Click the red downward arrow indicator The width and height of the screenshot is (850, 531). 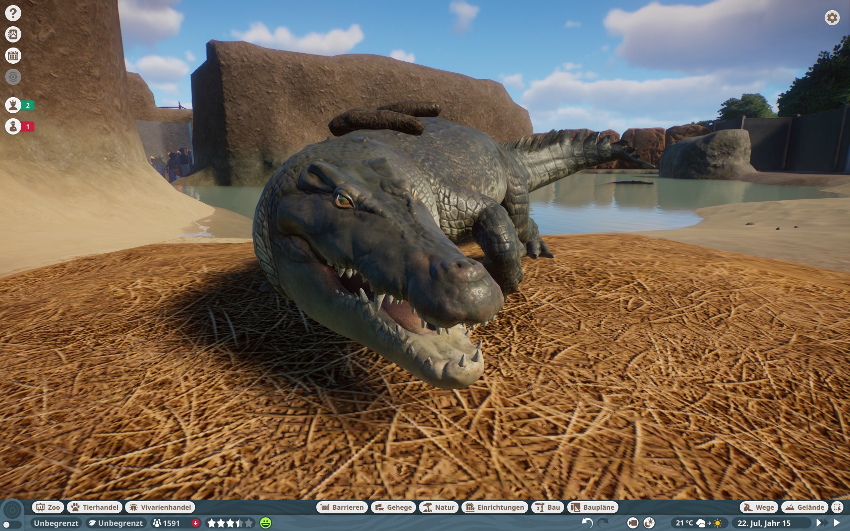pyautogui.click(x=196, y=523)
